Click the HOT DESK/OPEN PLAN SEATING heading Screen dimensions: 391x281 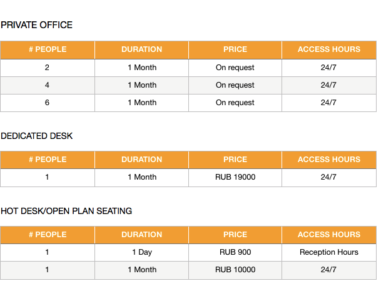pos(66,211)
